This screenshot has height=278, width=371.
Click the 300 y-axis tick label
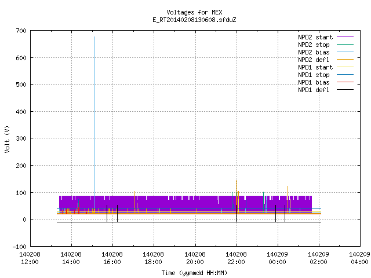(x=21, y=138)
